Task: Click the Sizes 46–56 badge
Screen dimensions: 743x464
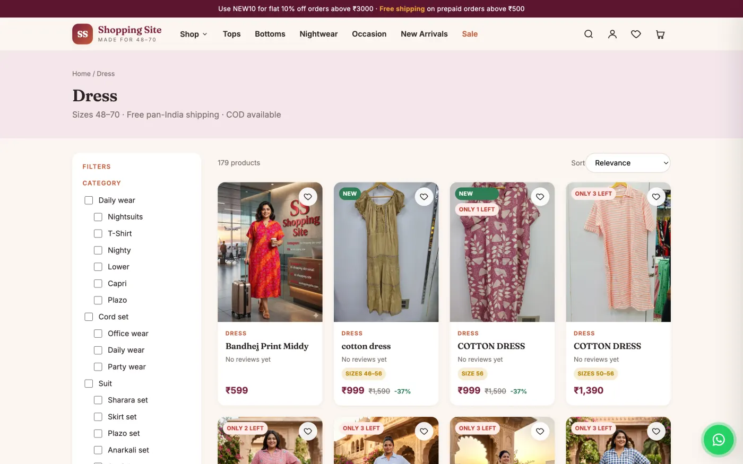Action: point(364,374)
